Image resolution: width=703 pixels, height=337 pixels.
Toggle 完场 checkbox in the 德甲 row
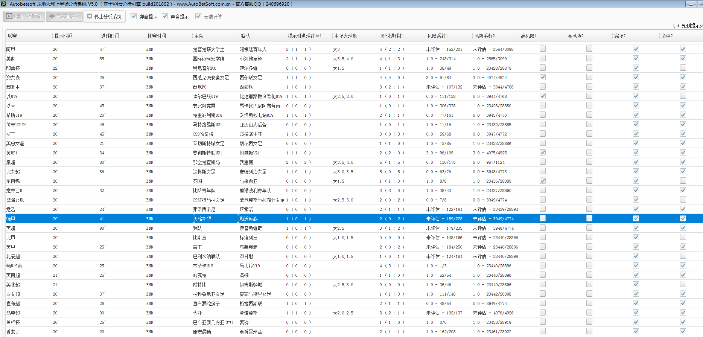(x=636, y=218)
